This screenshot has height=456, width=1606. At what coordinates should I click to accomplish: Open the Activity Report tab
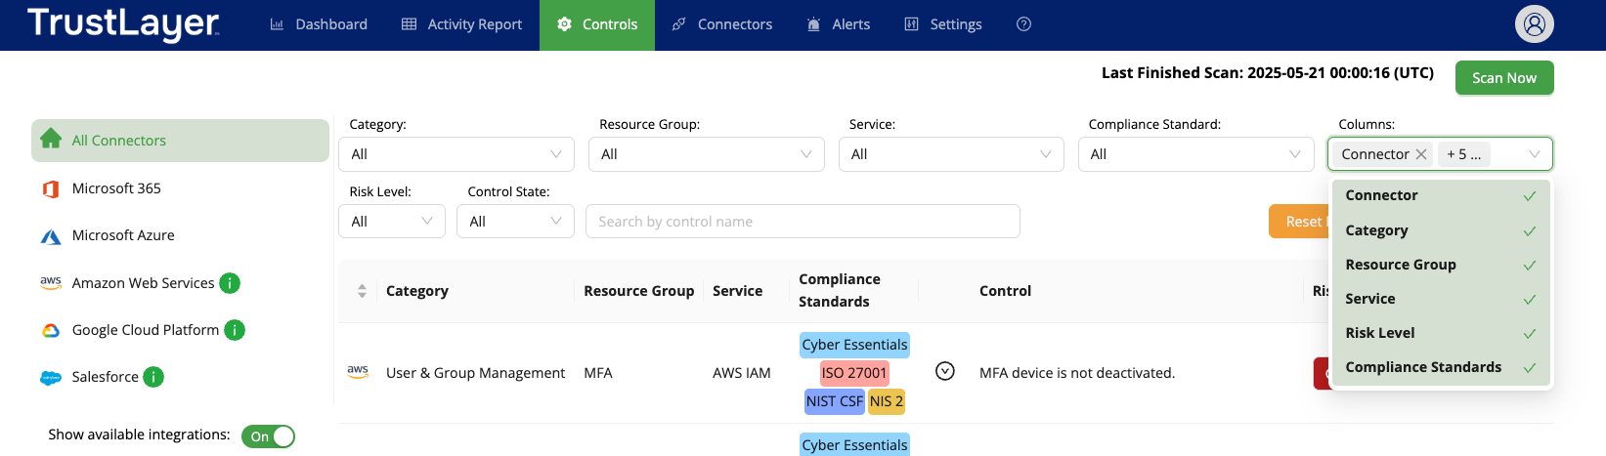(x=462, y=24)
